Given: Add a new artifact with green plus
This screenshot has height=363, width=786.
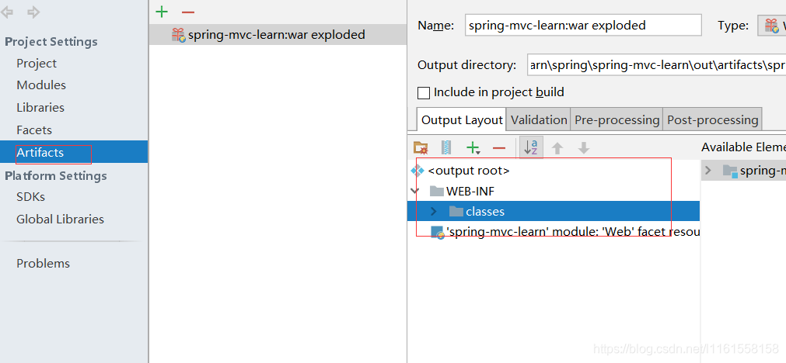Looking at the screenshot, I should [162, 12].
